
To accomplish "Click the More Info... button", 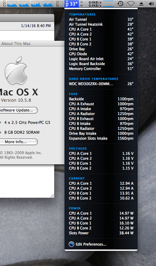I will pyautogui.click(x=18, y=142).
